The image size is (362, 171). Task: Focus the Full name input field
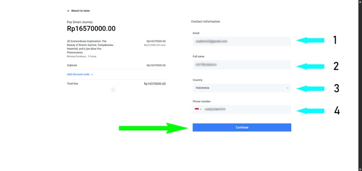click(242, 65)
